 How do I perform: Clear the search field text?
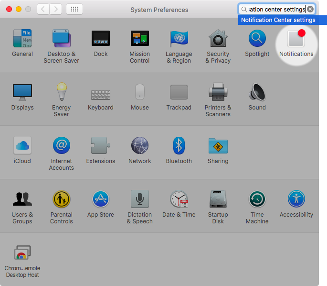(x=310, y=9)
